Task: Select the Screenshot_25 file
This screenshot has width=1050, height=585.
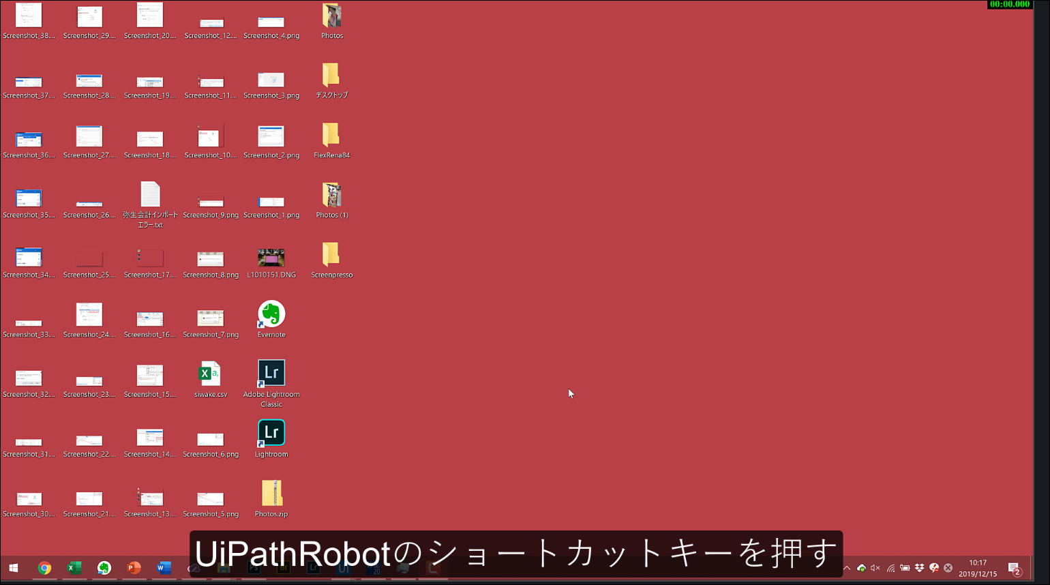Action: coord(89,265)
